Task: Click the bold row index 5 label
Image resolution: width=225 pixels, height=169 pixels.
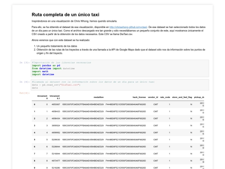Action: click(35, 140)
